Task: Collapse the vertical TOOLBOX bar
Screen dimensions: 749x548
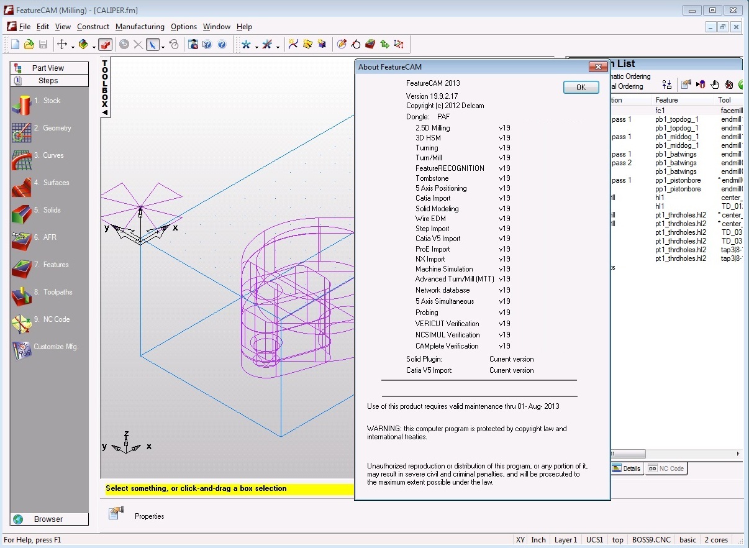Action: coord(105,112)
